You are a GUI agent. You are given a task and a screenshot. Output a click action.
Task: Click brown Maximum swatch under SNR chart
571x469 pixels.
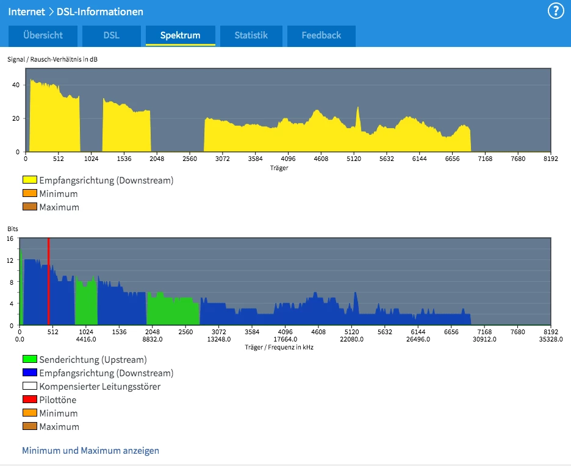29,207
